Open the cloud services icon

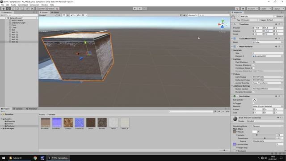pyautogui.click(x=243, y=9)
